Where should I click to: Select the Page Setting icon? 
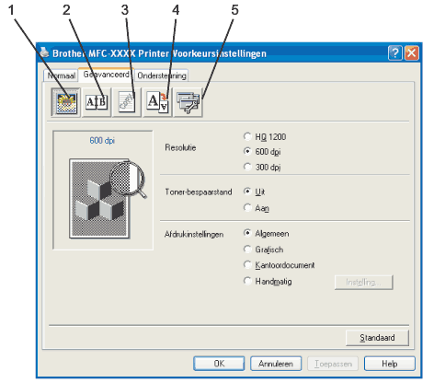click(x=158, y=102)
